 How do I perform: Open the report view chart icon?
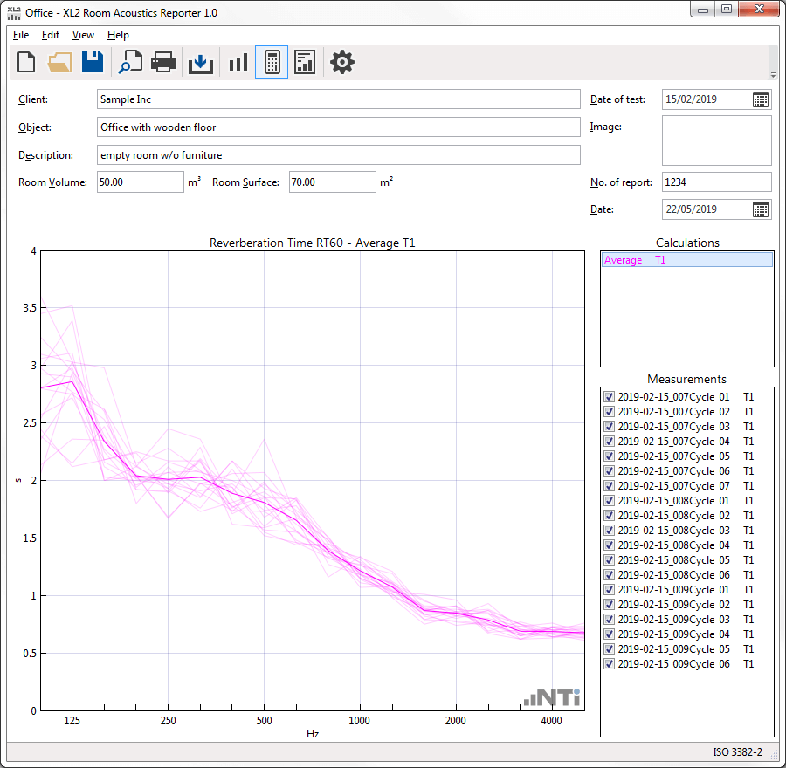click(305, 63)
